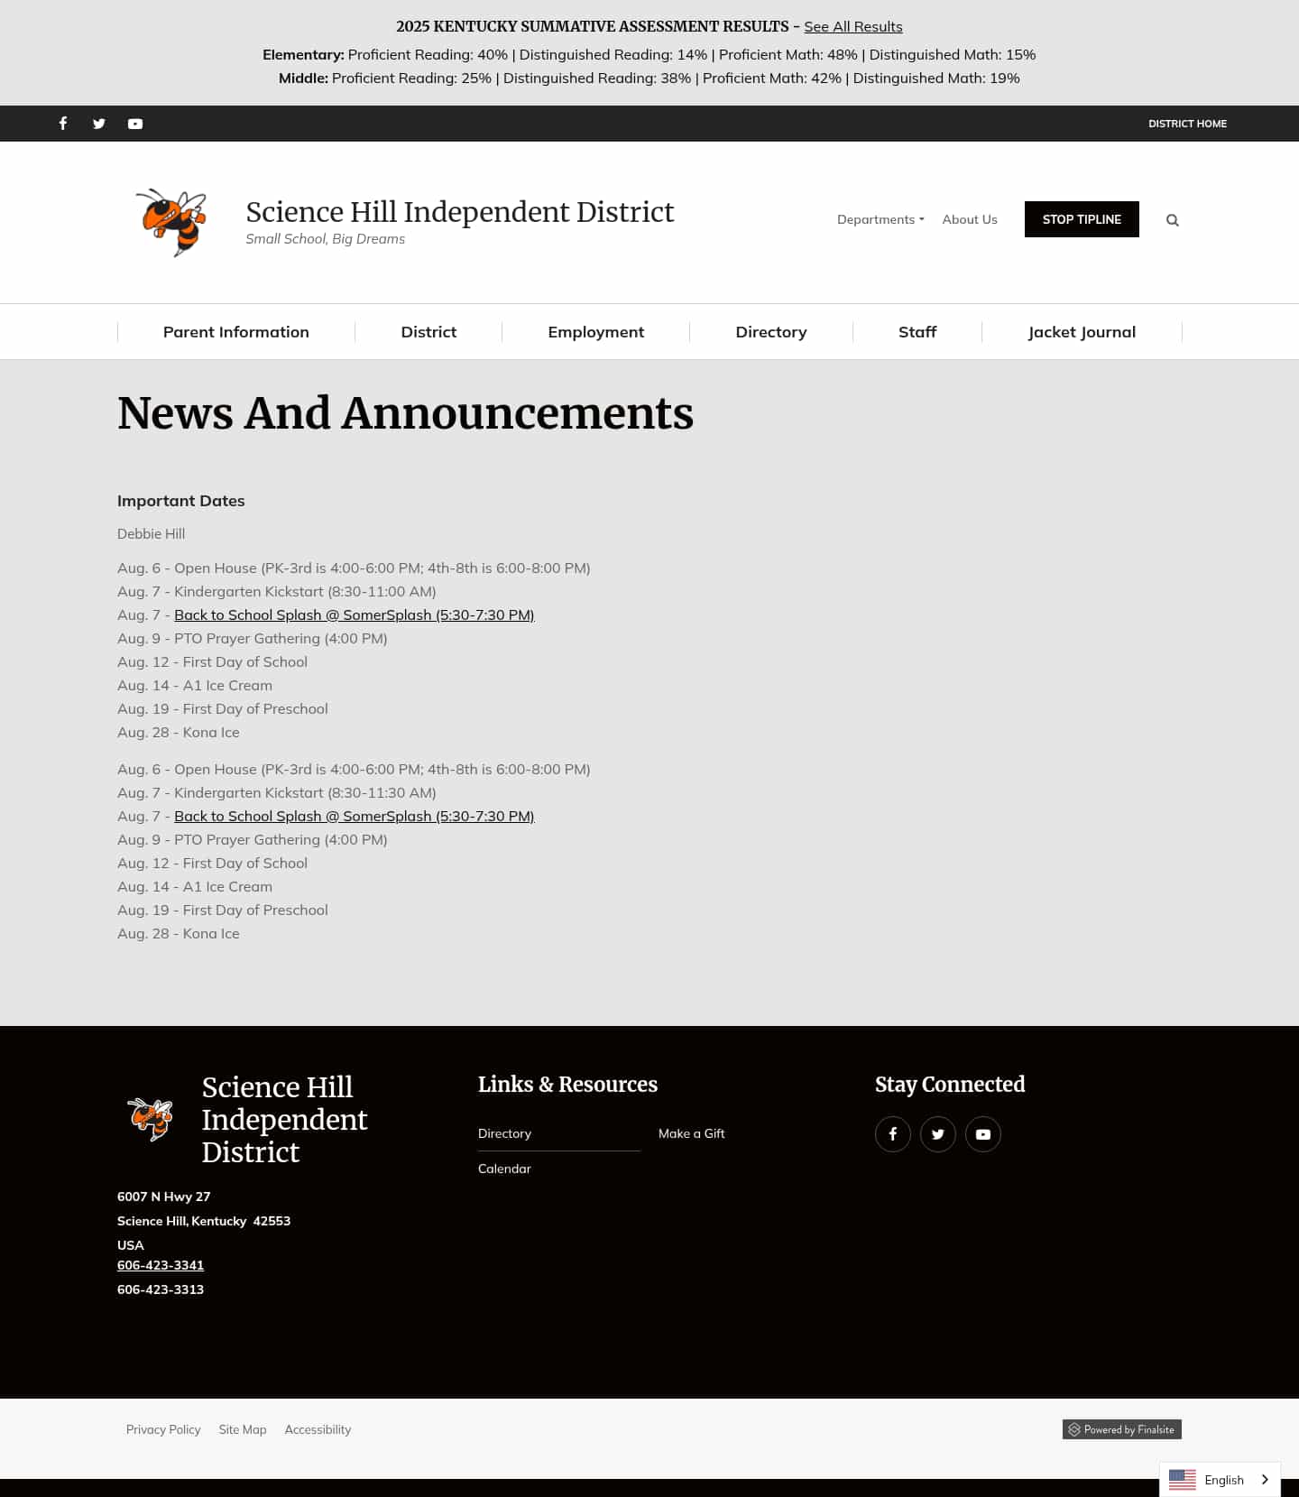This screenshot has height=1497, width=1299.
Task: Open the Make a Gift link
Action: [x=692, y=1133]
